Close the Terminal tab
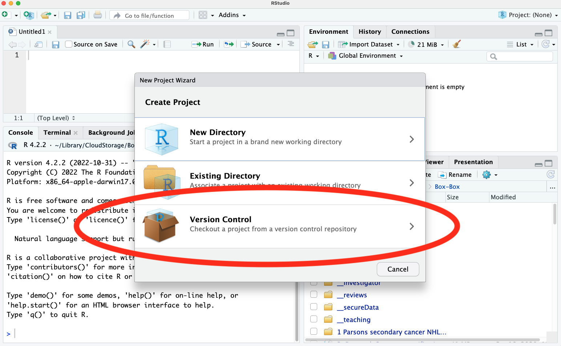The height and width of the screenshot is (346, 561). coord(76,133)
